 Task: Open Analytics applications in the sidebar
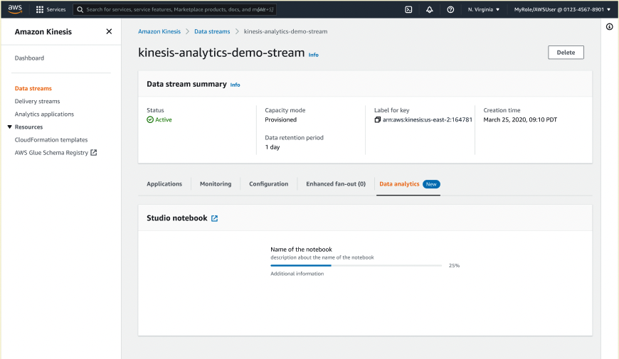tap(44, 114)
